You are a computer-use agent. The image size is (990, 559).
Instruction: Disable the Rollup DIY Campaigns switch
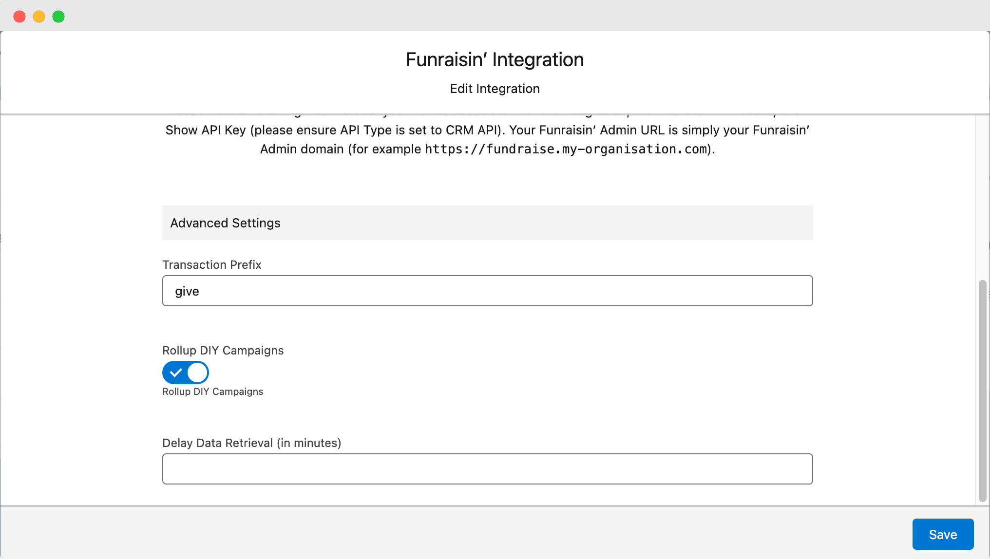click(x=186, y=373)
